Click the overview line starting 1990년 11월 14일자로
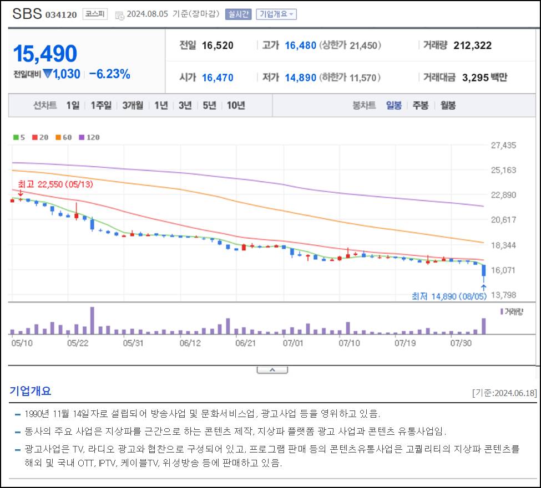Image resolution: width=541 pixels, height=488 pixels. (x=202, y=413)
